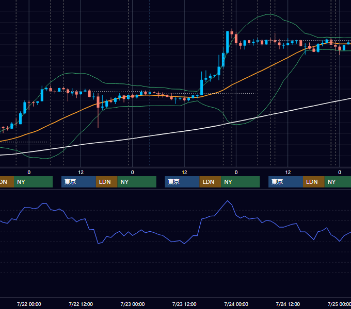Image resolution: width=351 pixels, height=309 pixels.
Task: Click the hour label '12' above 7/24 12:00
Action: click(x=288, y=173)
